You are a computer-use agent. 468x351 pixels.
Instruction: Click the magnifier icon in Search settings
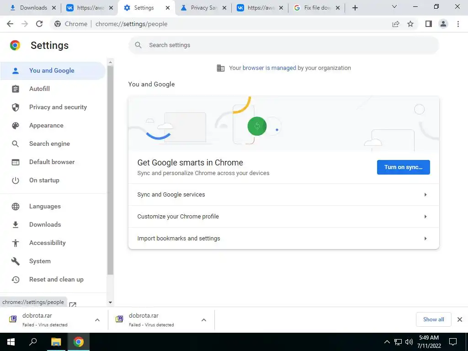(138, 45)
